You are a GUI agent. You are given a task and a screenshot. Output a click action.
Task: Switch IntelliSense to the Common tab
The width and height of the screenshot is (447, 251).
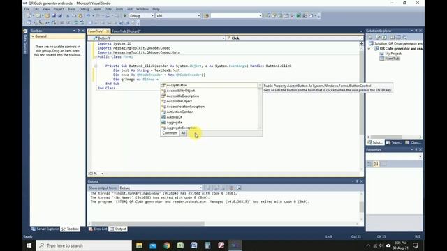(170, 133)
